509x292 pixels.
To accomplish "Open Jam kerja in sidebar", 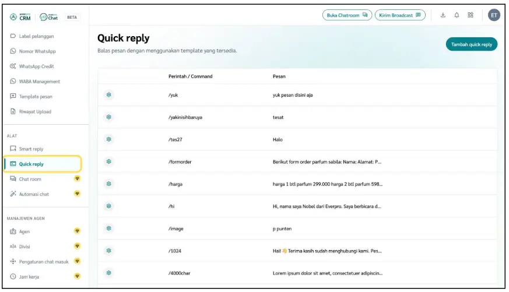I will tap(29, 277).
